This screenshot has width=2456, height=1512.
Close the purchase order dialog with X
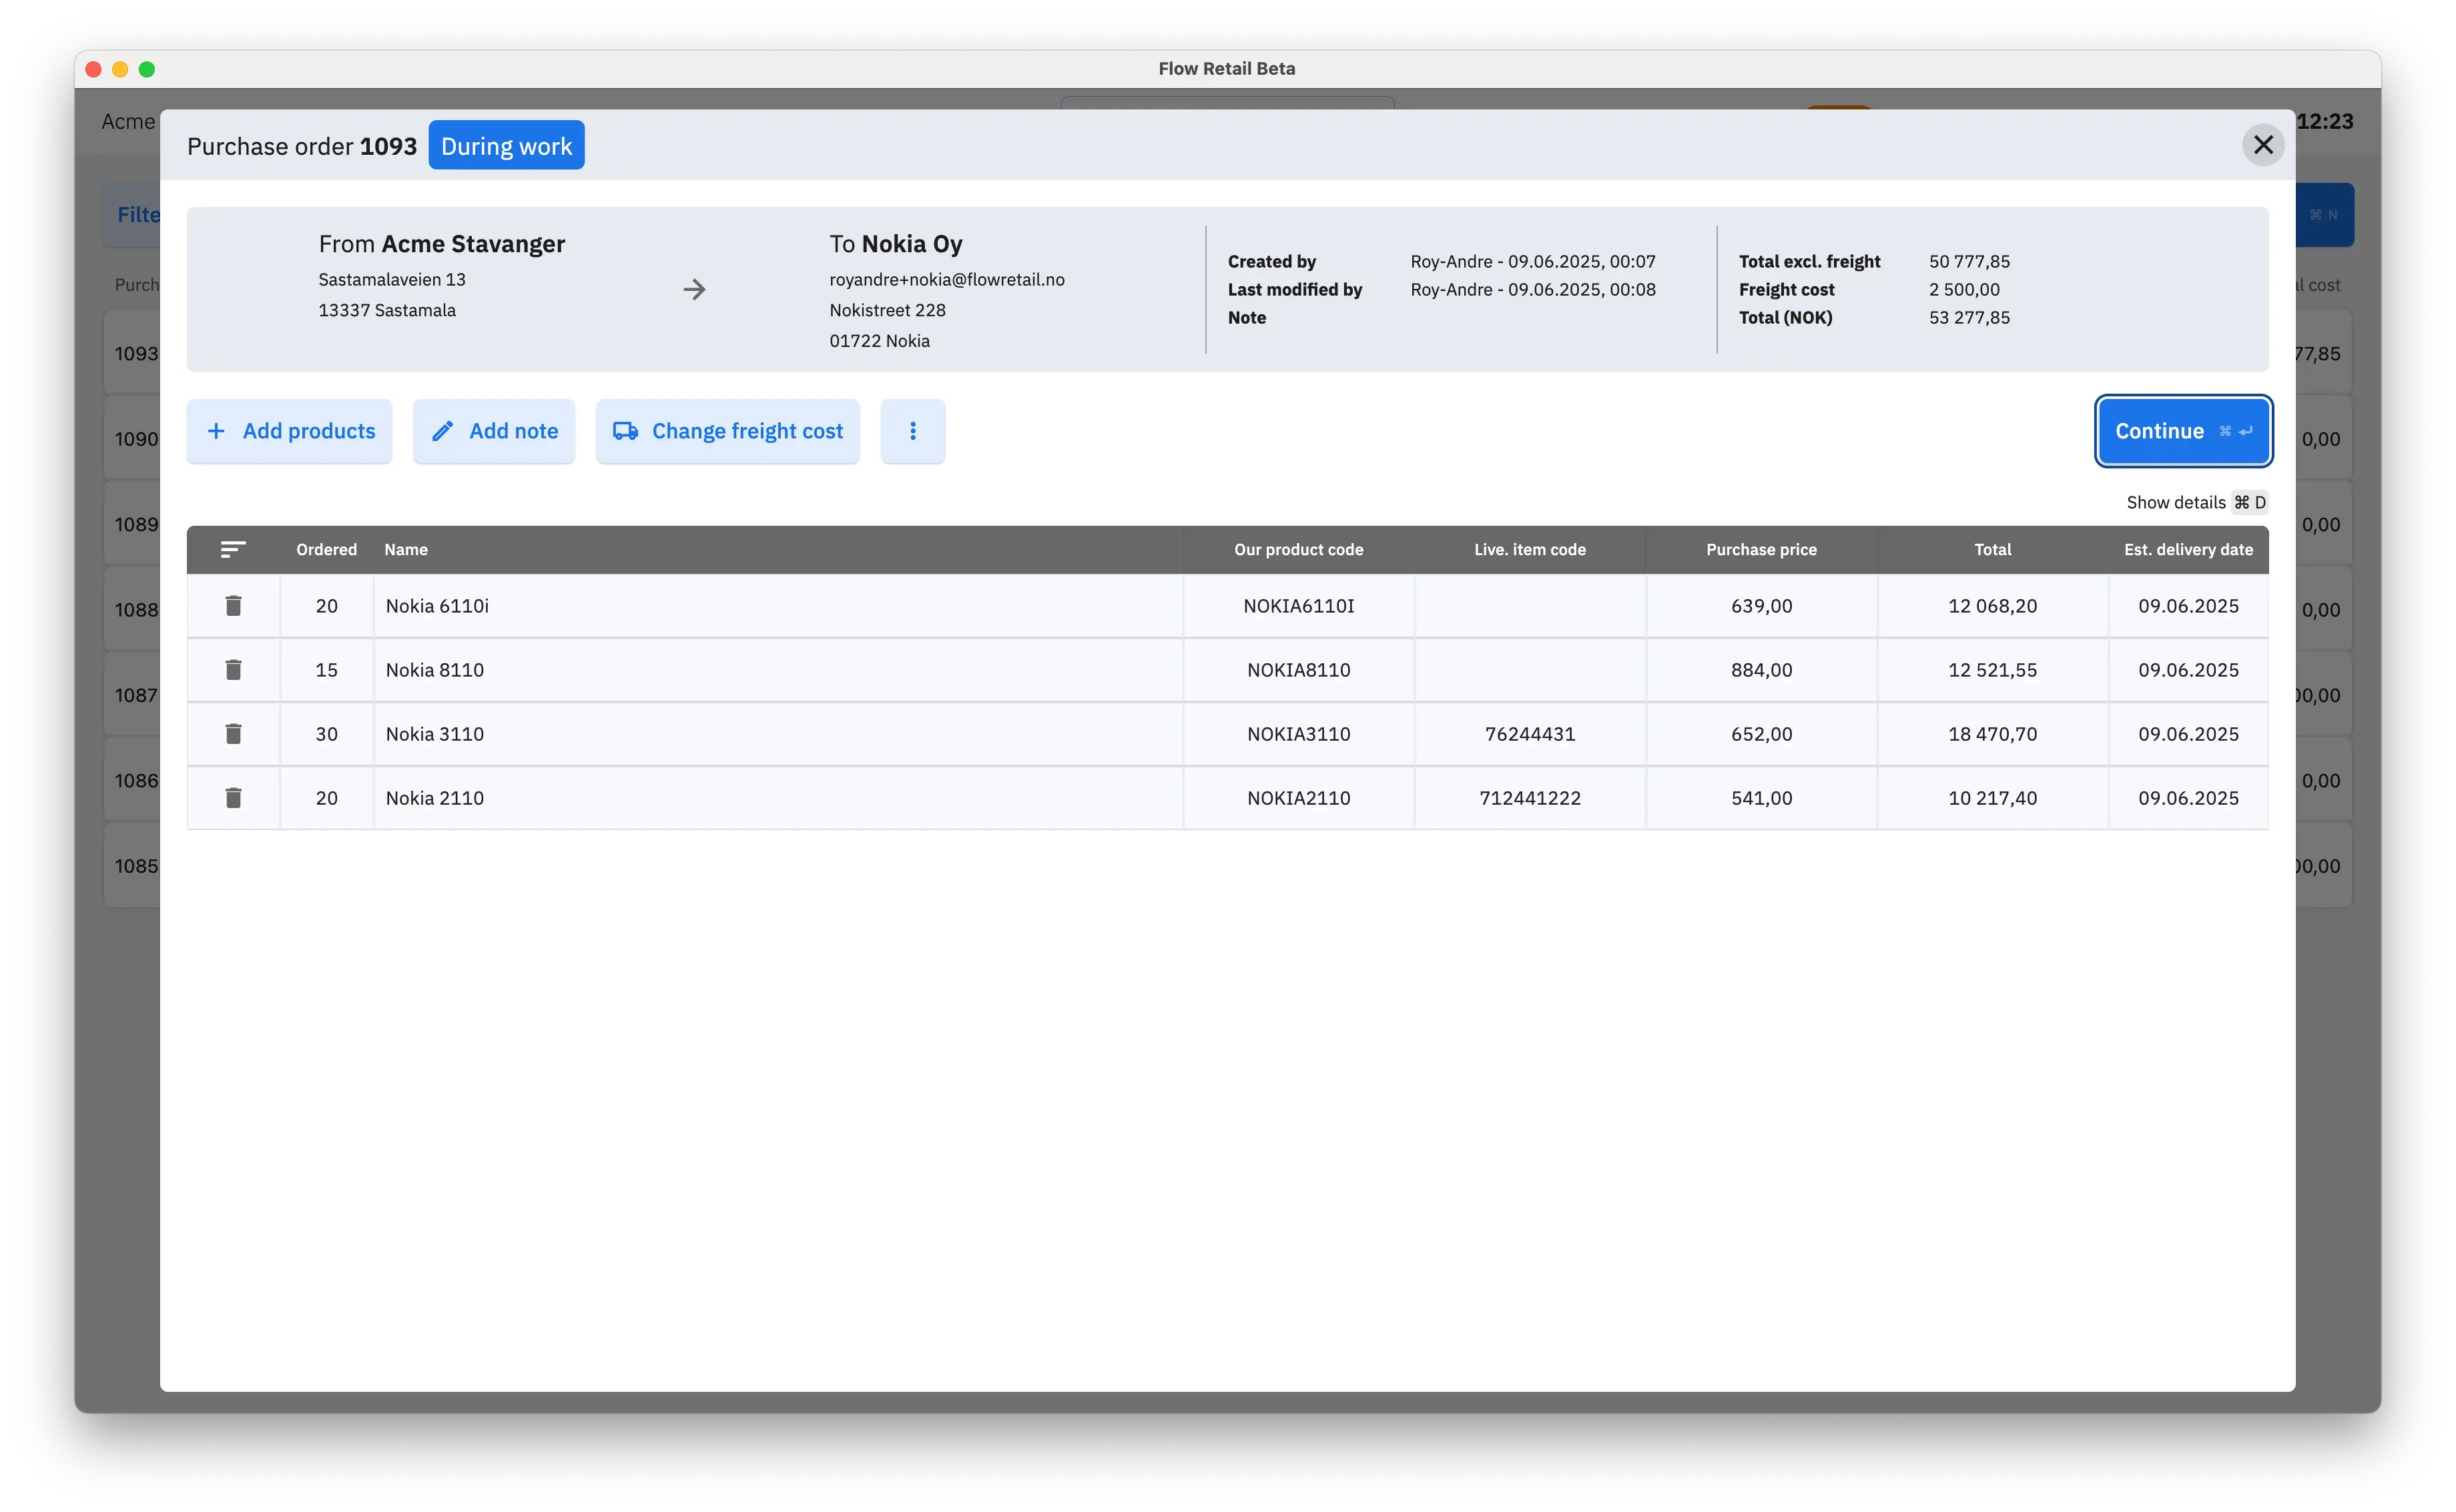point(2263,145)
